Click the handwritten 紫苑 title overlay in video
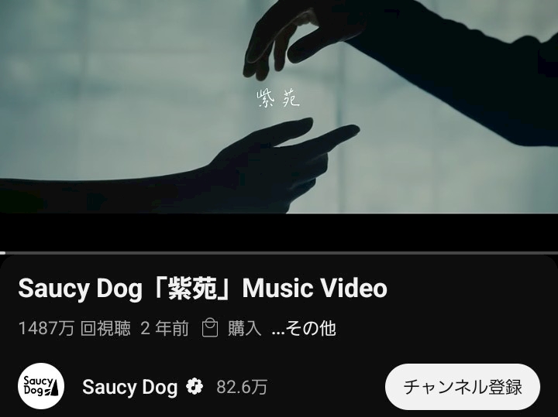558x417 pixels. (x=278, y=98)
